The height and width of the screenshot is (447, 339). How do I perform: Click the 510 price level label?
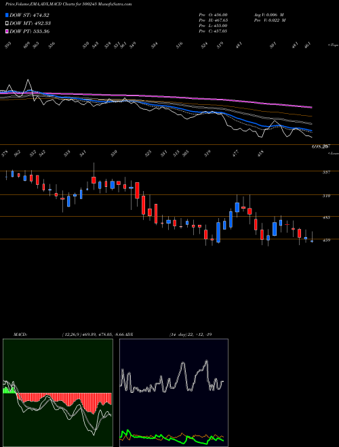326,196
